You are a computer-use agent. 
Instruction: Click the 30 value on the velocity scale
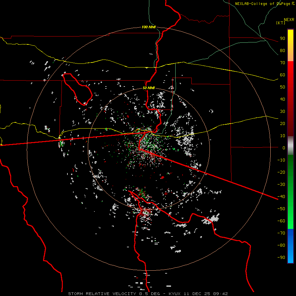[283, 111]
